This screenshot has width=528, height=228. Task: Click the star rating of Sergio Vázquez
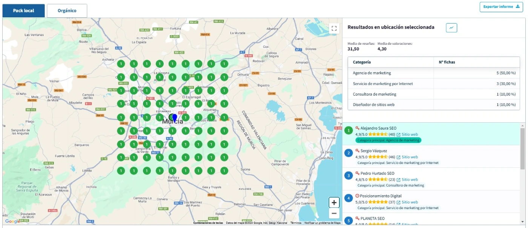(378, 157)
